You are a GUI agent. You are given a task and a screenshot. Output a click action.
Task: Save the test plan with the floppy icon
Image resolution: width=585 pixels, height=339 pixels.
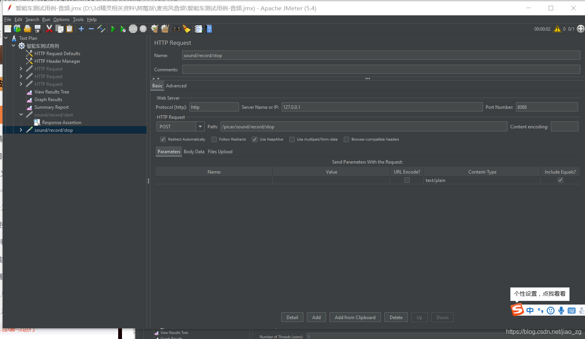(x=38, y=29)
